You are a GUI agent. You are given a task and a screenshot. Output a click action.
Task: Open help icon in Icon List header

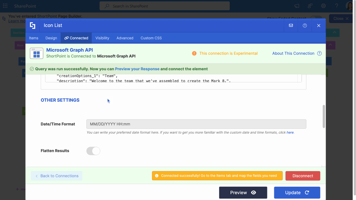(305, 26)
